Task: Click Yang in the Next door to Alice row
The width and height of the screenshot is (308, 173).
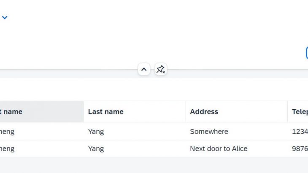Action: click(96, 149)
